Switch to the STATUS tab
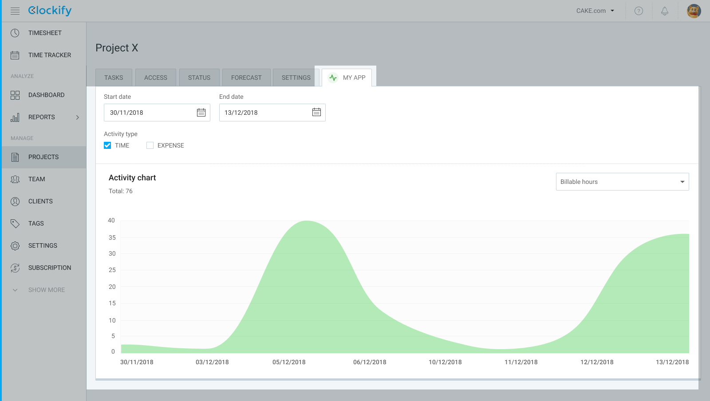Screen dimensions: 710x401 199,78
